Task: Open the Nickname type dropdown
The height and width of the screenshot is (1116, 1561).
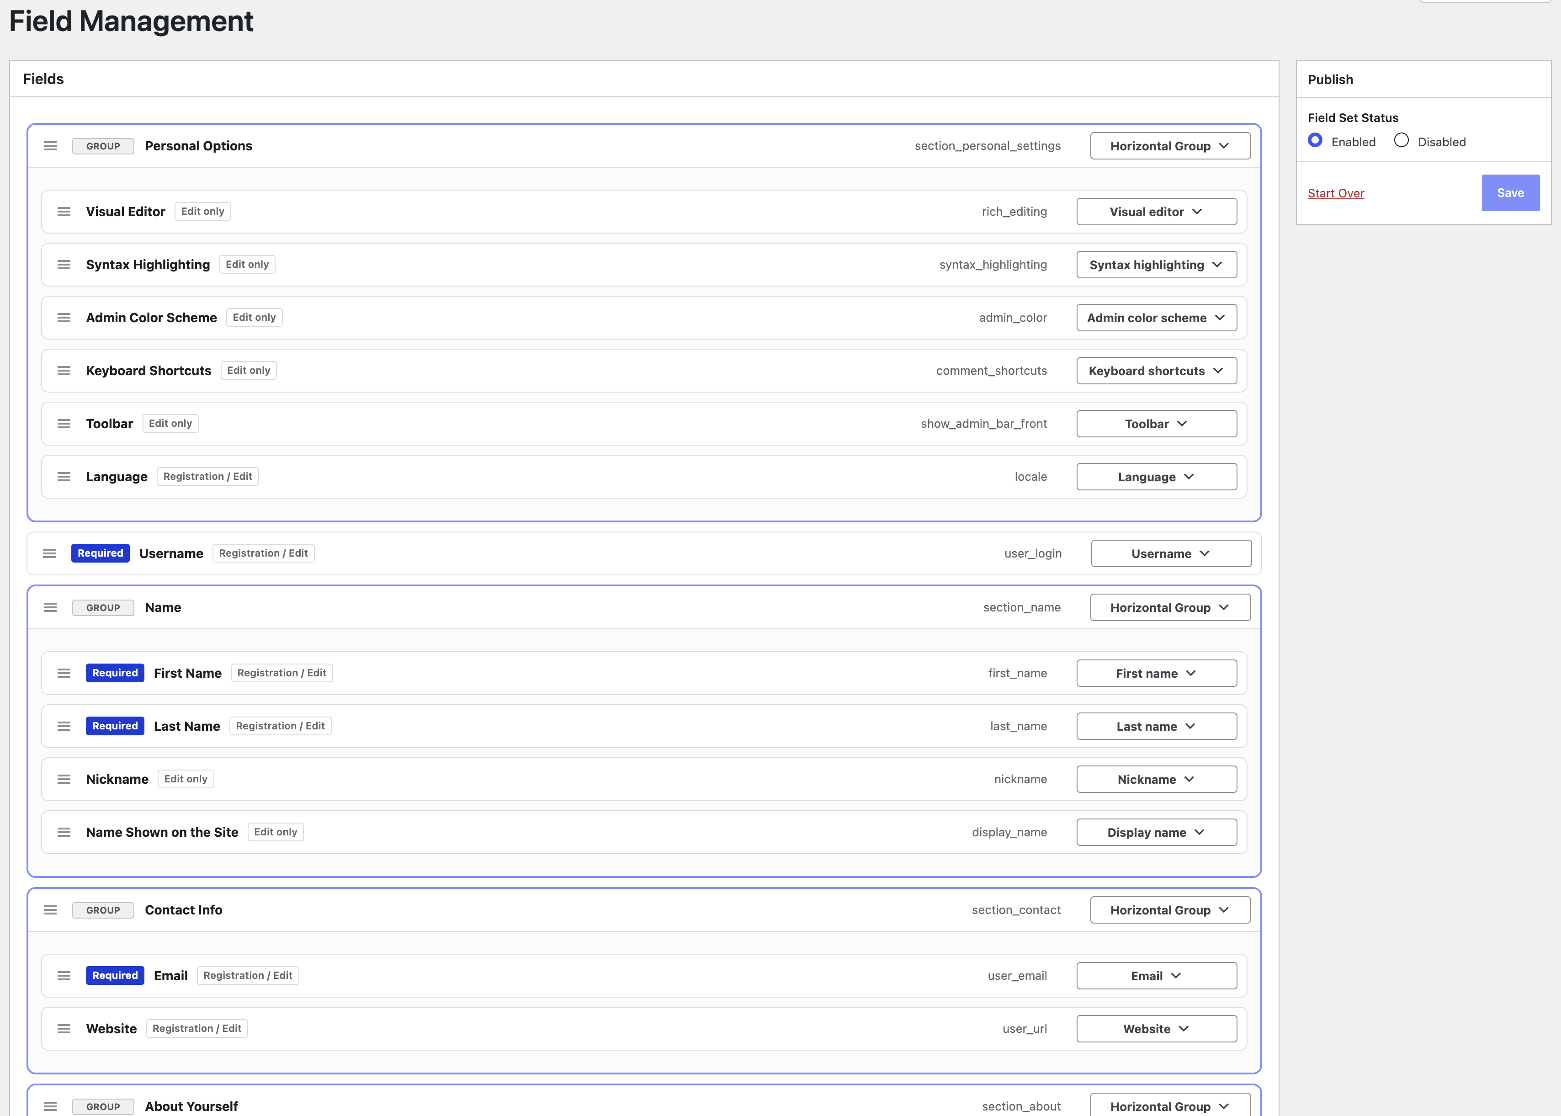Action: 1156,779
